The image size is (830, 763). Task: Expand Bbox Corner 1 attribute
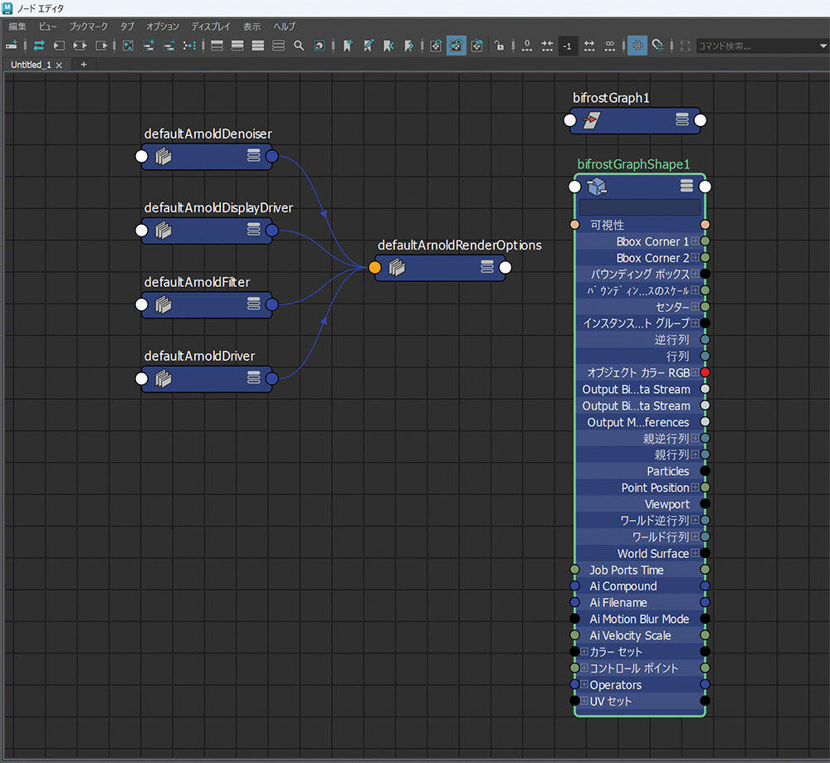pos(695,241)
